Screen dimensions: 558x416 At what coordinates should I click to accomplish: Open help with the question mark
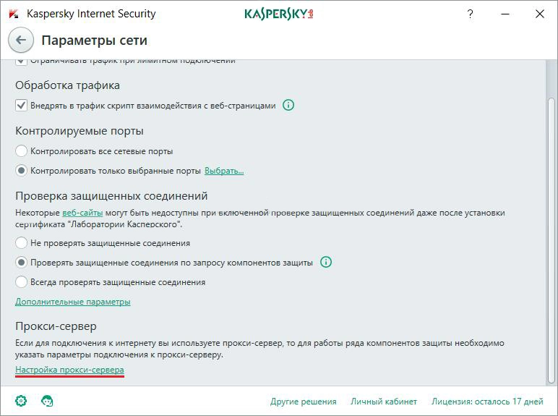(470, 14)
